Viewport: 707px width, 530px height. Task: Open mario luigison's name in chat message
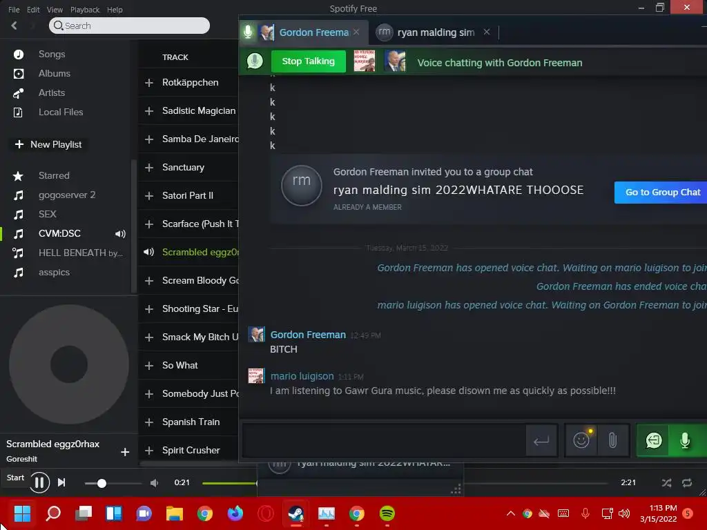point(302,376)
